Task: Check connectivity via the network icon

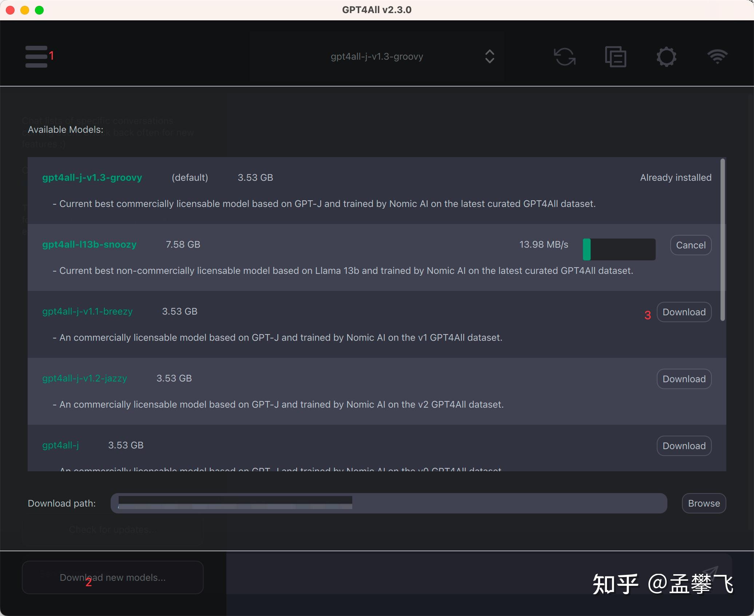Action: pos(717,56)
